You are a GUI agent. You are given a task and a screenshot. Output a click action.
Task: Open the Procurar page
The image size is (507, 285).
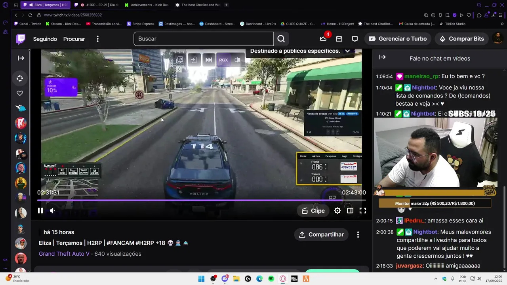[x=74, y=39]
